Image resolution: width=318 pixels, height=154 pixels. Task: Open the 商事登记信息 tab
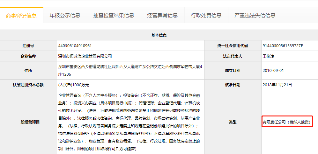(21, 15)
